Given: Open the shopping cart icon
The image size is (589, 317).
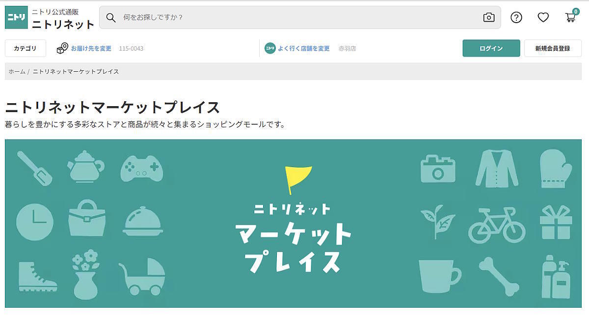Looking at the screenshot, I should pyautogui.click(x=570, y=19).
